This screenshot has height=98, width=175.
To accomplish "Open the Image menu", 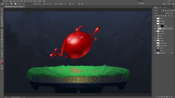I will (x=10, y=1).
